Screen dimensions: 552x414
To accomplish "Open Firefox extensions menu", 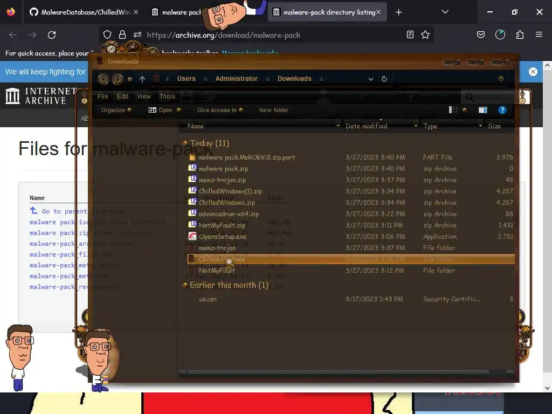I will tap(520, 34).
